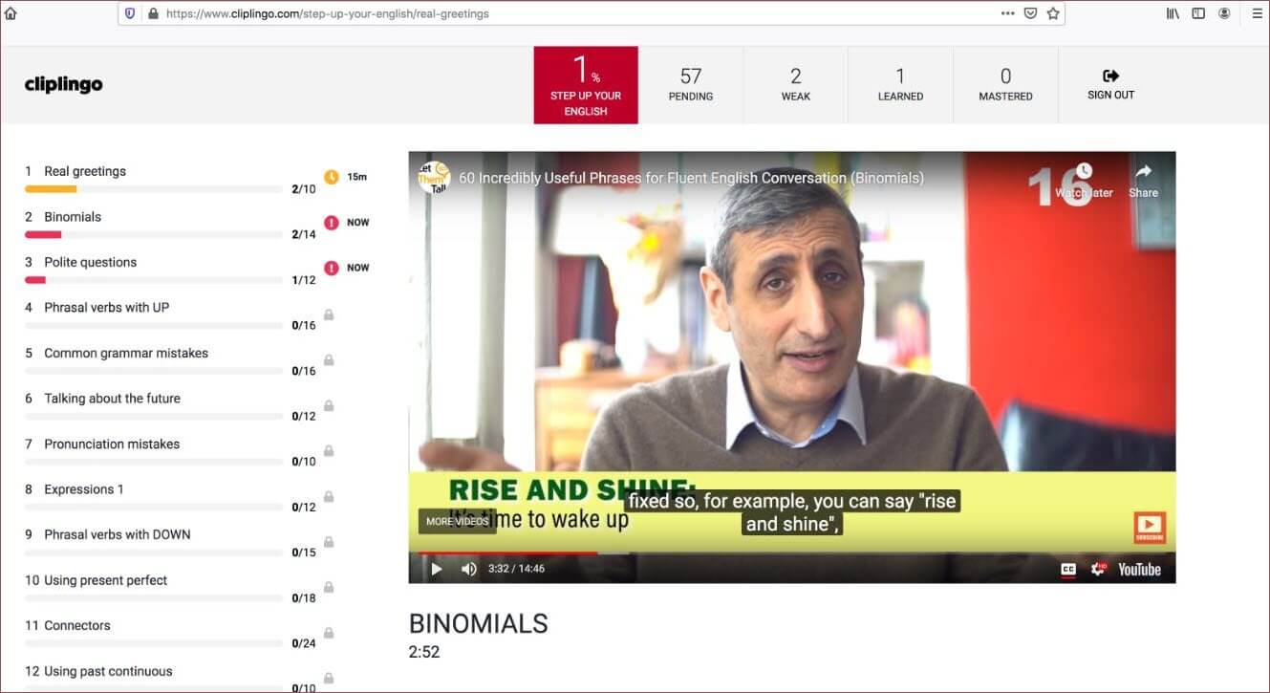Click the URL address field

[573, 13]
